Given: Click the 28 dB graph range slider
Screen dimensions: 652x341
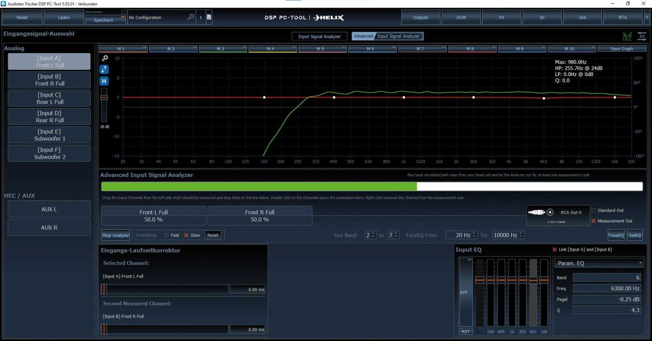Looking at the screenshot, I should pos(104,105).
